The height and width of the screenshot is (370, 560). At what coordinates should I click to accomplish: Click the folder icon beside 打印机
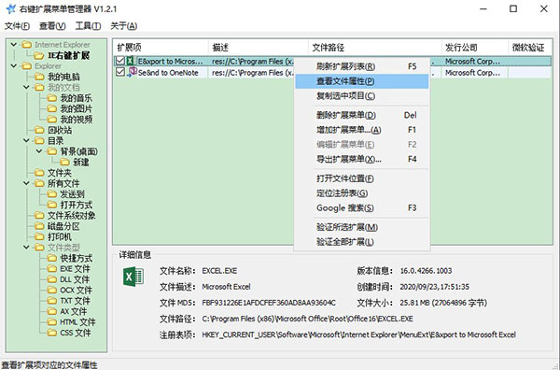39,236
